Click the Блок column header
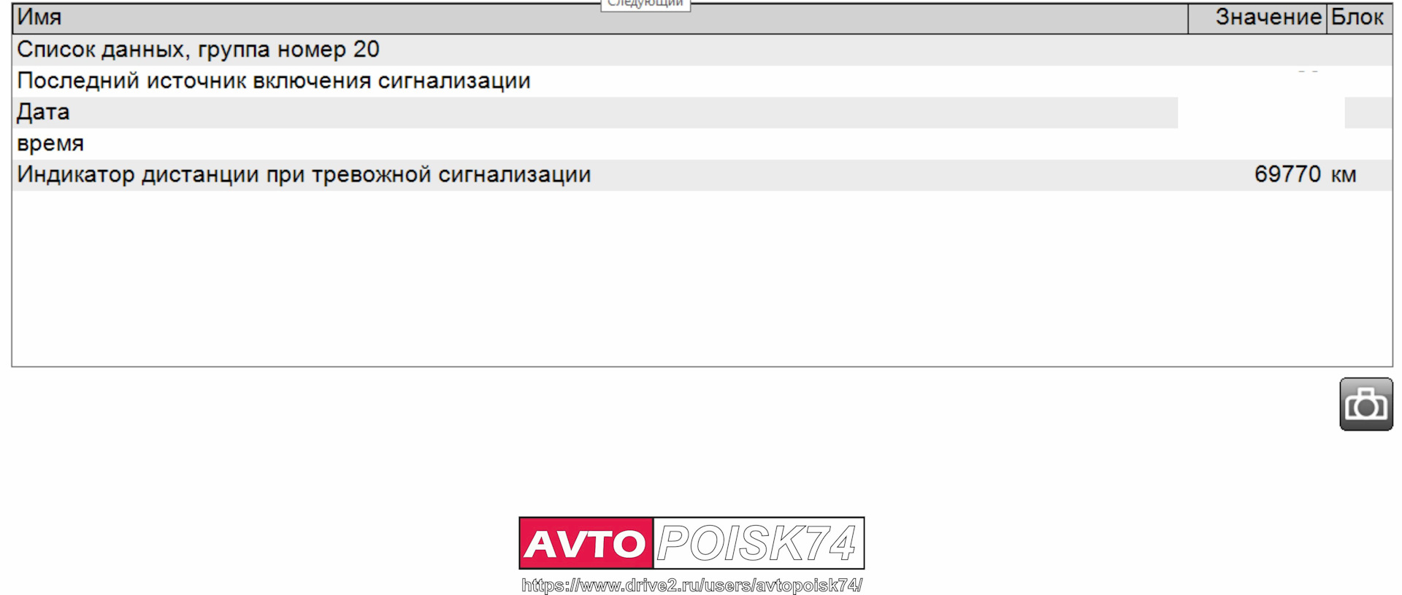The width and height of the screenshot is (1402, 595). (x=1359, y=18)
